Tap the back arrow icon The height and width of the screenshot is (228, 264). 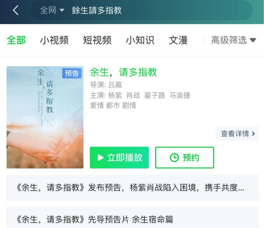click(x=16, y=10)
